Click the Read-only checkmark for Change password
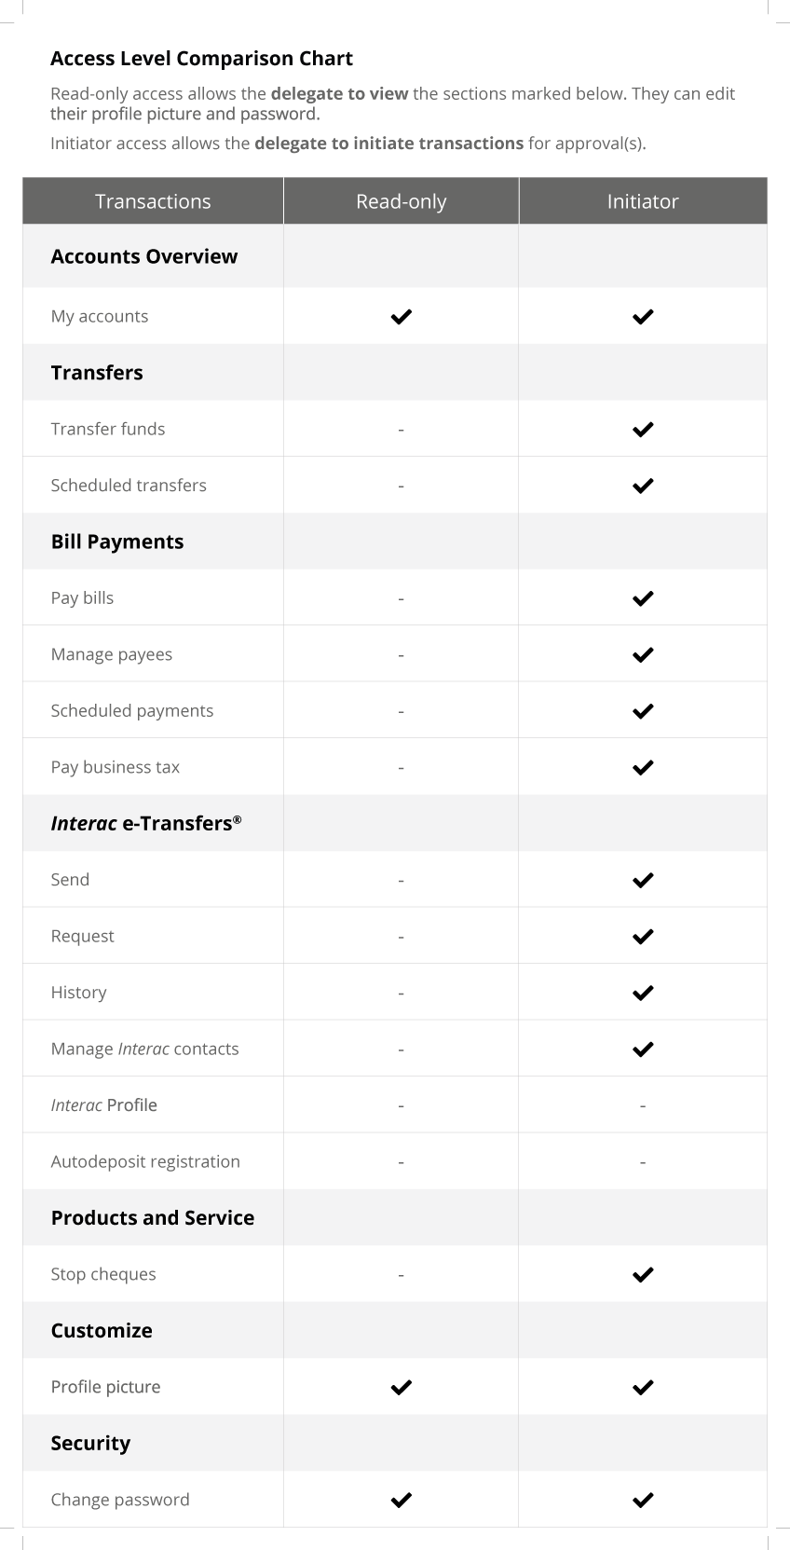This screenshot has width=790, height=1550. pyautogui.click(x=401, y=1500)
